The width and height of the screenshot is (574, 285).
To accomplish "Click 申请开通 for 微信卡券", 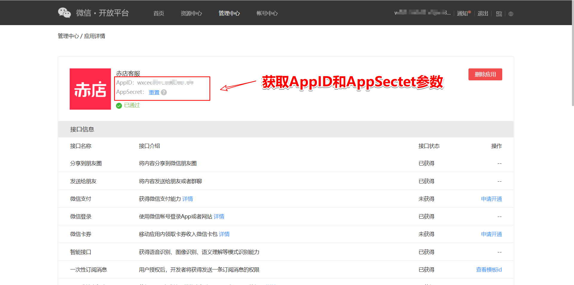I will click(491, 234).
